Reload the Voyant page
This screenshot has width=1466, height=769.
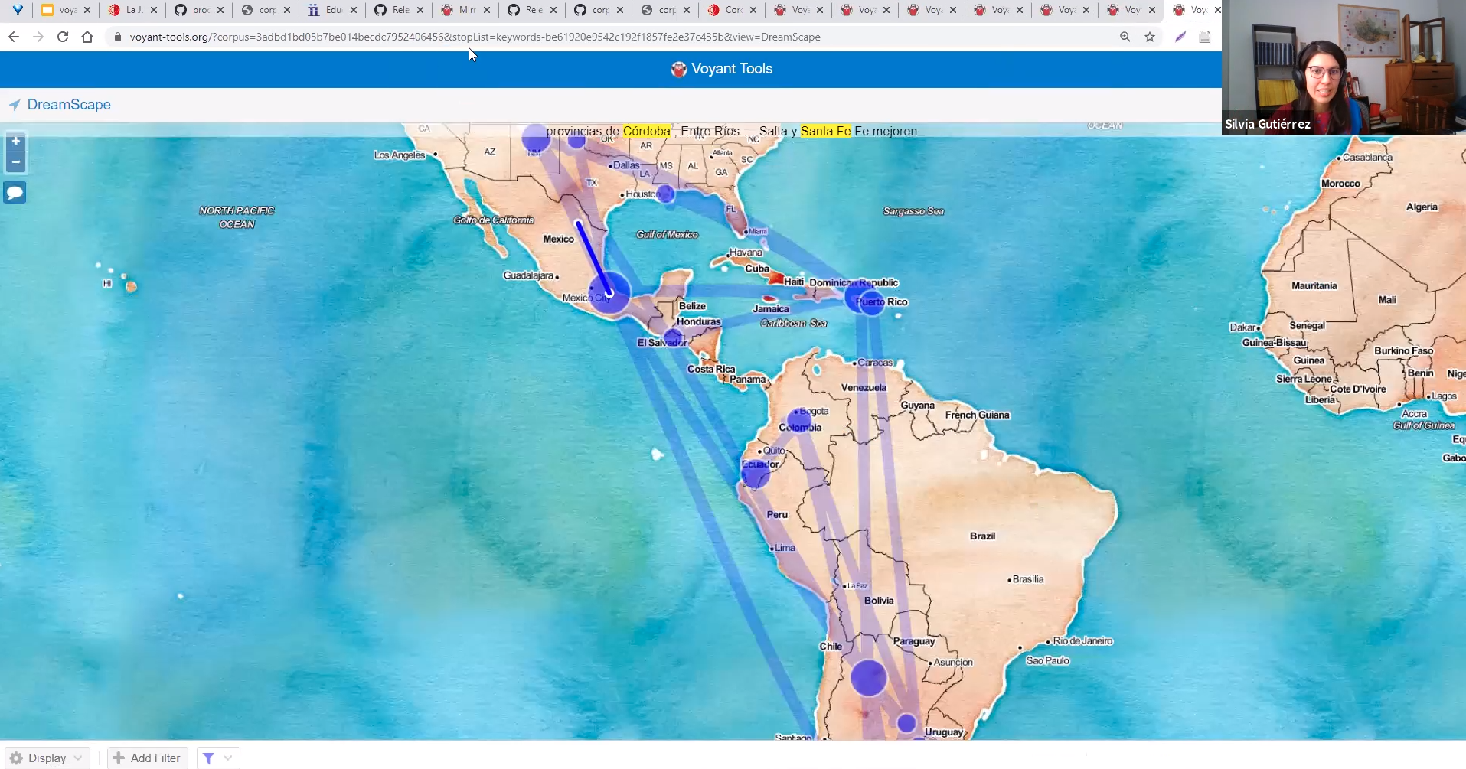click(x=63, y=37)
